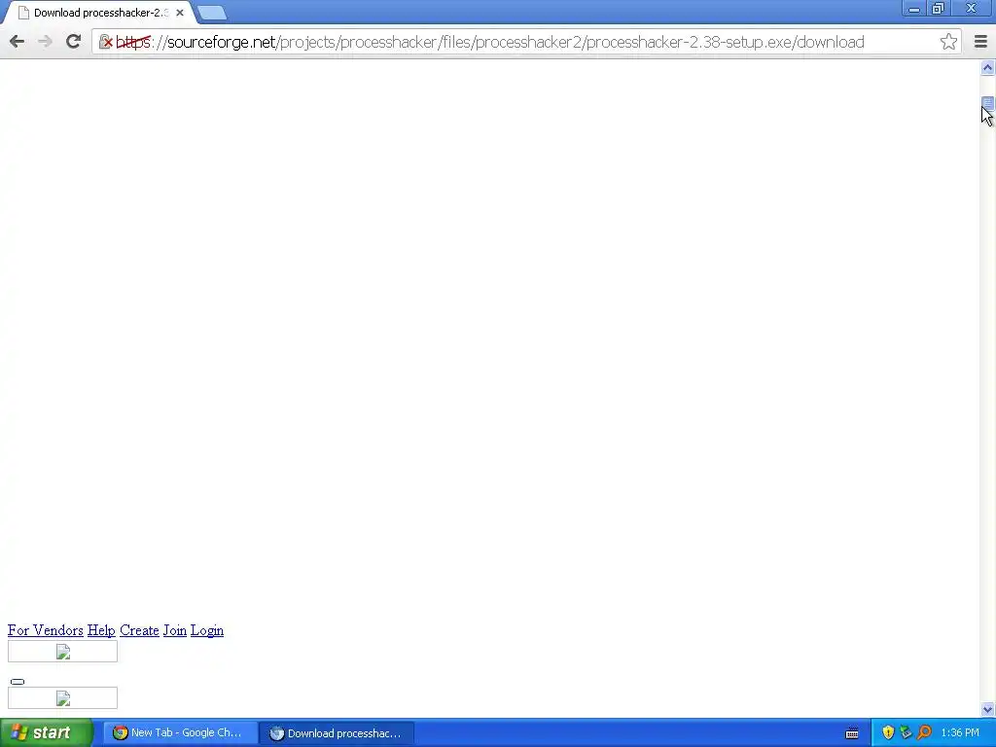Click the browser forward arrow
996x747 pixels.
45,42
